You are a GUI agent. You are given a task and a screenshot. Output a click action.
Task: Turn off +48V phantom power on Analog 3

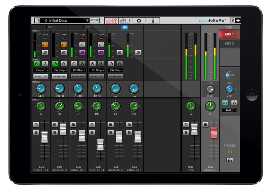[x=82, y=38]
